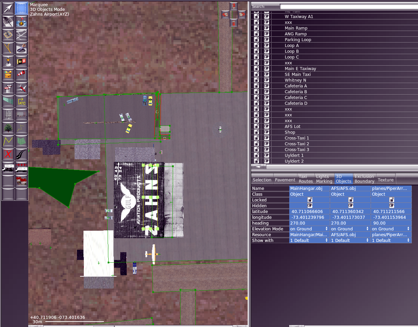This screenshot has height=327, width=418.
Task: Open Show with dropdown for PiperArrow object
Action: pos(391,241)
